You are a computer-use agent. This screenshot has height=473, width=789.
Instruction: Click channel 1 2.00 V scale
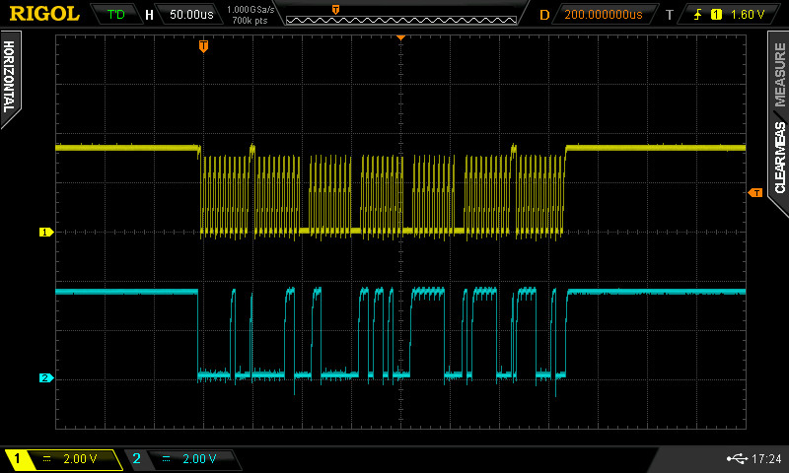79,459
